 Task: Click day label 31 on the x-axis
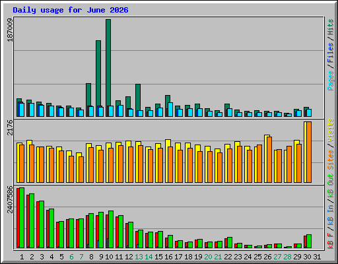(x=317, y=257)
